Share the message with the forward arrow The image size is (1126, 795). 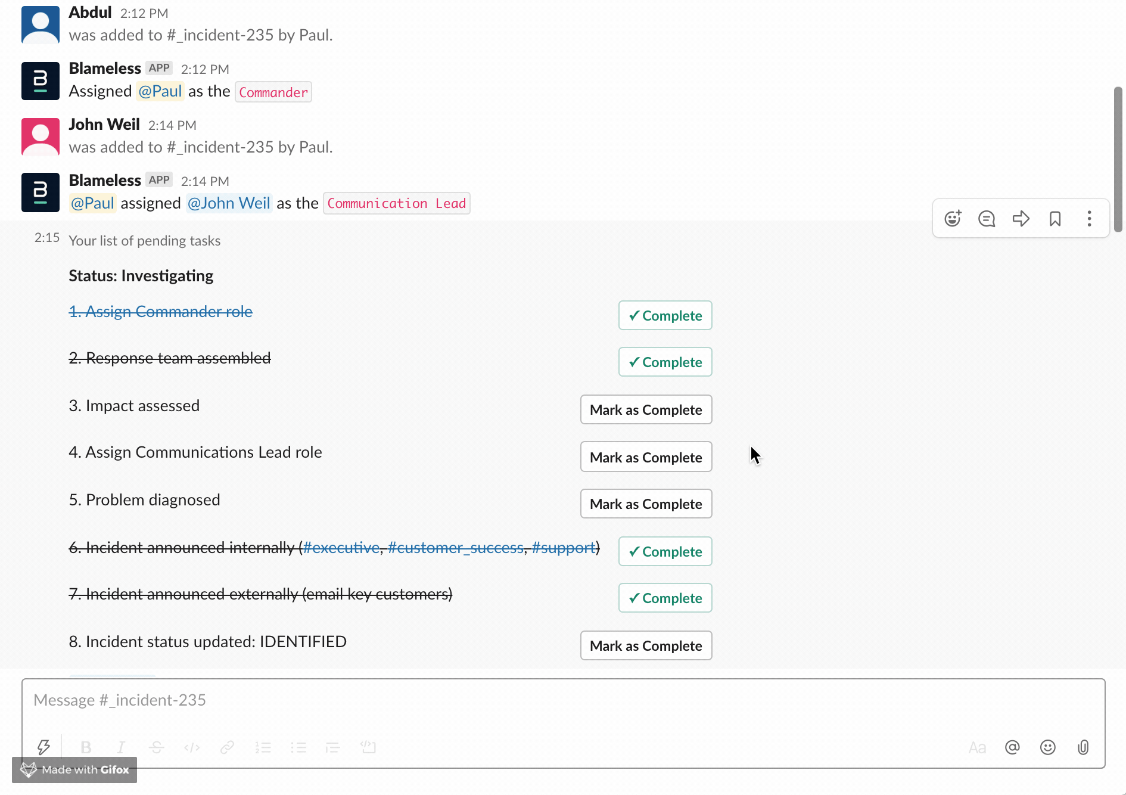coord(1021,219)
